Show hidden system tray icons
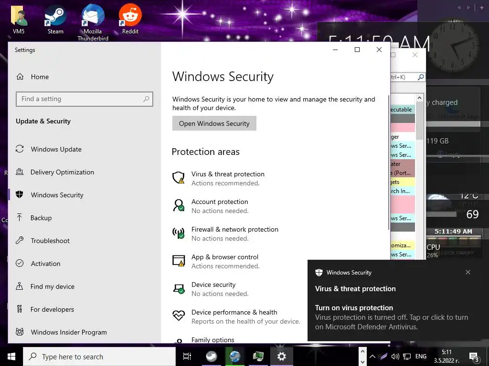489x366 pixels. coord(372,356)
